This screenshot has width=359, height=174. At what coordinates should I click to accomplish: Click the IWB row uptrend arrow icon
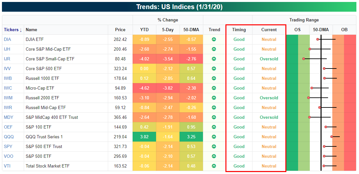click(x=214, y=78)
